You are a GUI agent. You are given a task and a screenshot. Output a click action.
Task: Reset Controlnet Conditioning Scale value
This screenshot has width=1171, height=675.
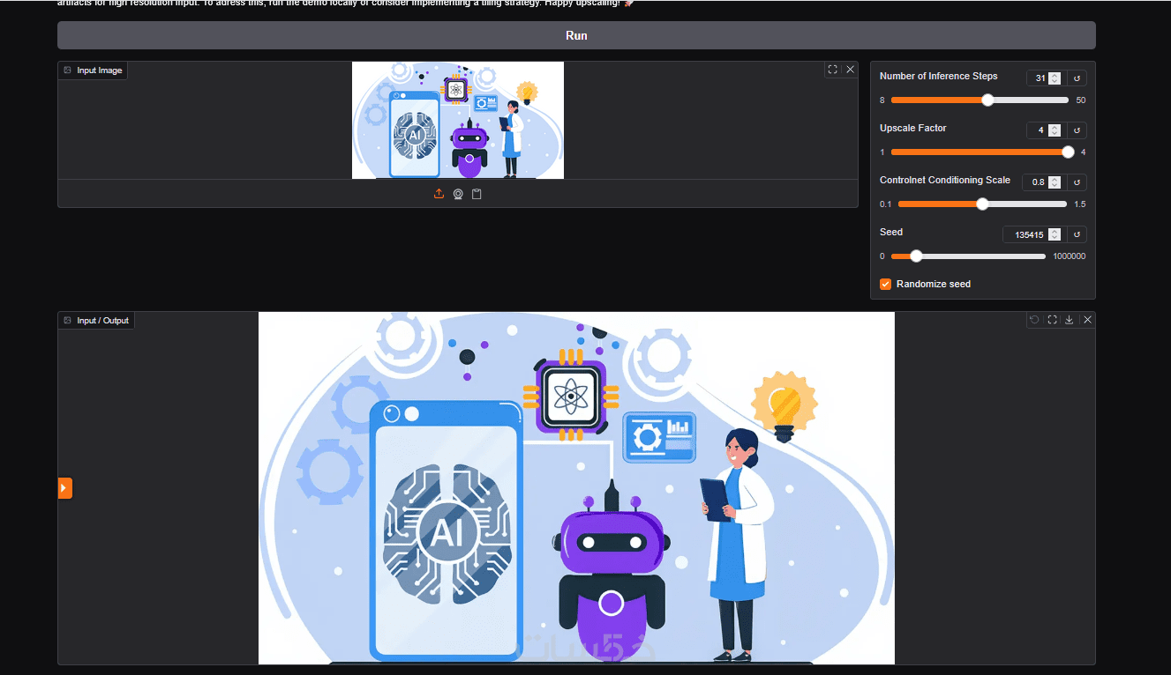[x=1077, y=182]
